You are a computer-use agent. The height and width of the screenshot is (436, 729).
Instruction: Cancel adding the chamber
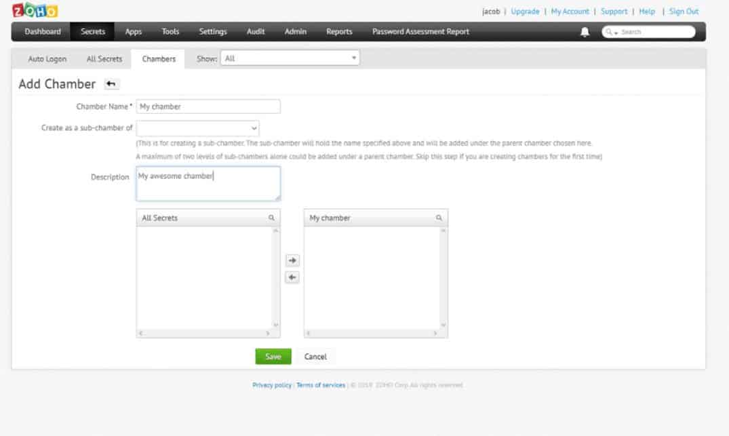click(x=315, y=357)
